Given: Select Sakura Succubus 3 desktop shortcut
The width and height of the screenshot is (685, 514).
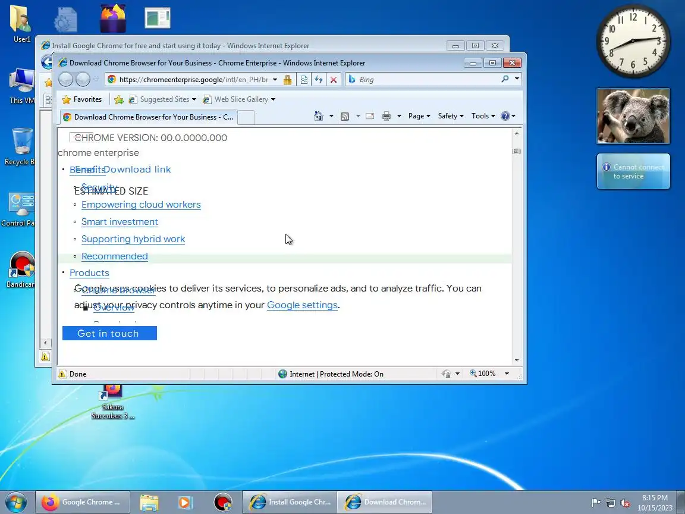Looking at the screenshot, I should (x=113, y=402).
